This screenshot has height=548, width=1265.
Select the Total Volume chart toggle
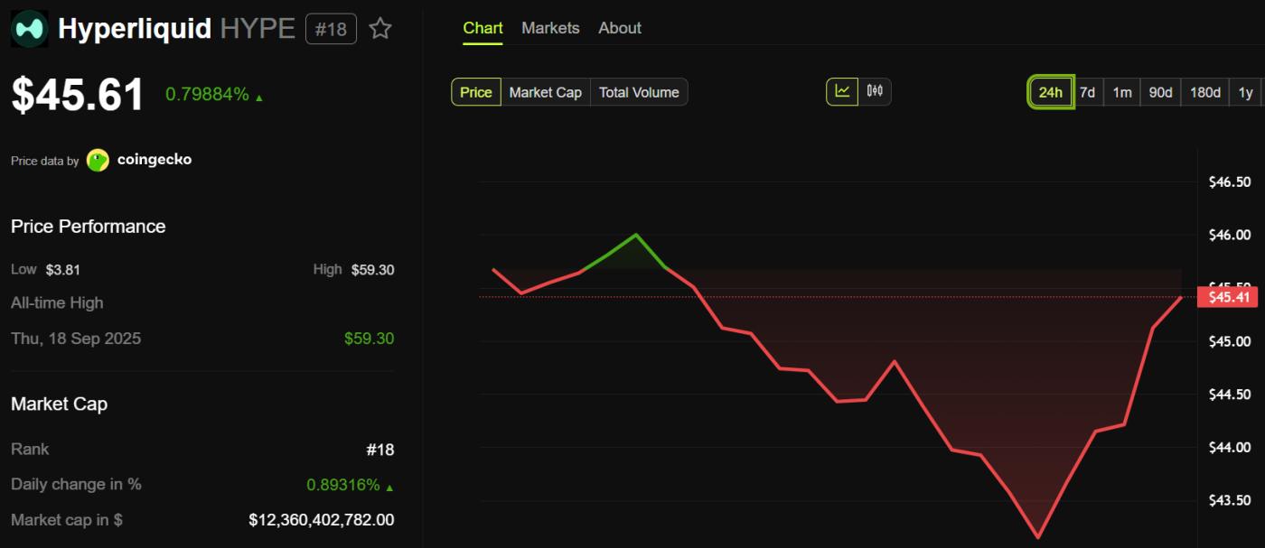click(639, 92)
